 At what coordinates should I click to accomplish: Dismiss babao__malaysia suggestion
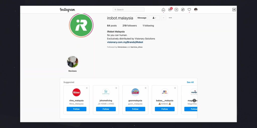click(175, 88)
